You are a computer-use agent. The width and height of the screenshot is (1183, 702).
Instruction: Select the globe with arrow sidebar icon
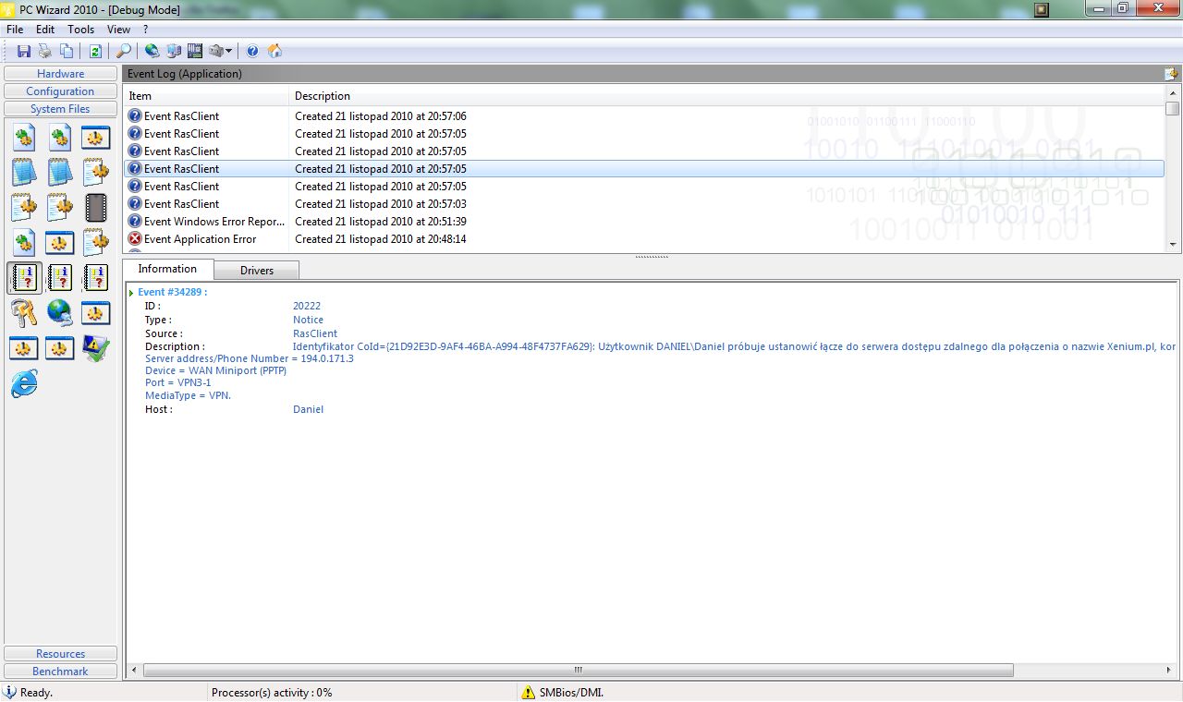pos(60,313)
